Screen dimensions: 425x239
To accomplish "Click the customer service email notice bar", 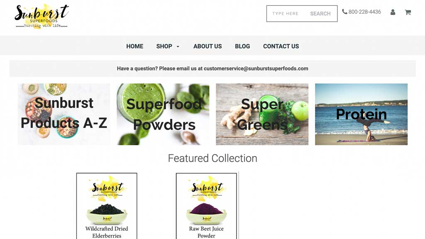I will (x=212, y=68).
